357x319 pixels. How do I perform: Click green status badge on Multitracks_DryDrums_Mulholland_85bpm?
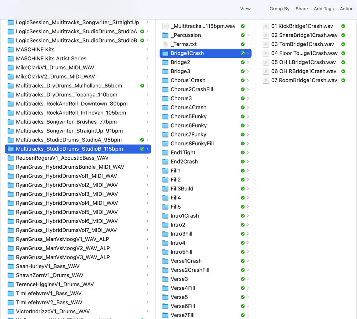[142, 86]
